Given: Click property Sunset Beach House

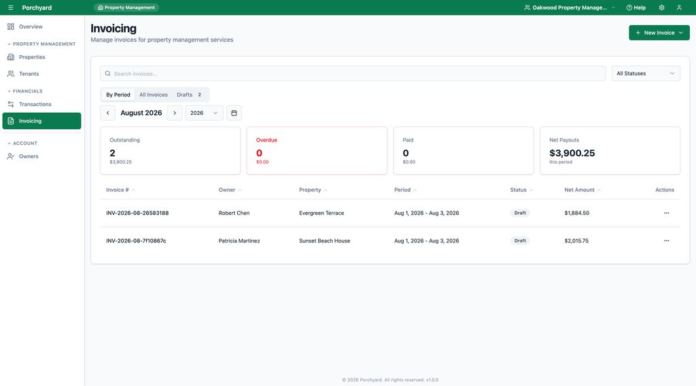Looking at the screenshot, I should point(324,241).
